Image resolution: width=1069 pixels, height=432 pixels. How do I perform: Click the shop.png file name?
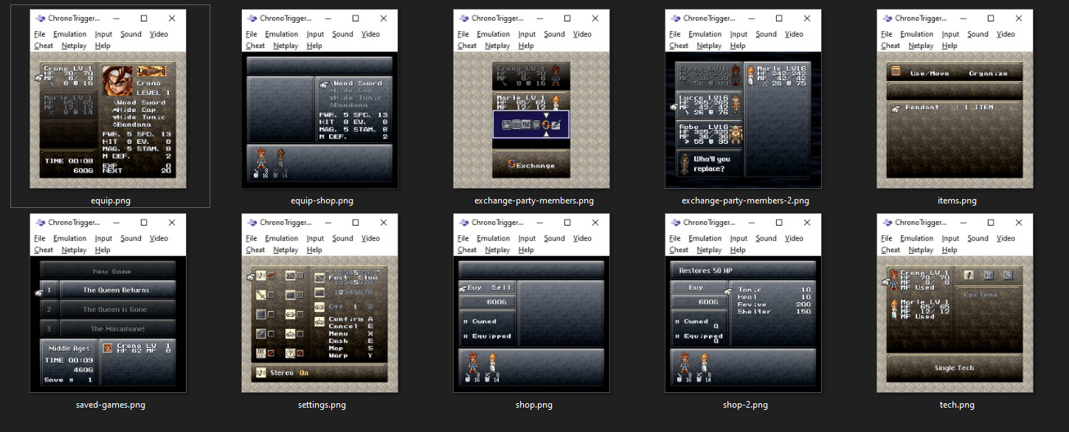click(x=533, y=405)
